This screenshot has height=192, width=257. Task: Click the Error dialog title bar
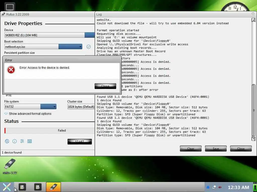click(62, 60)
